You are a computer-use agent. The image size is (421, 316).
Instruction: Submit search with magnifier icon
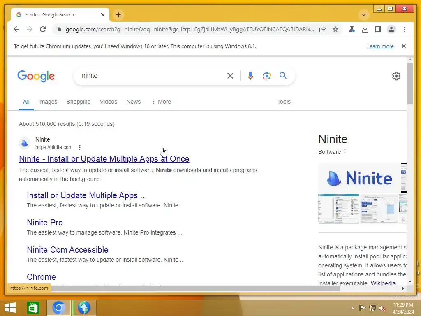pyautogui.click(x=283, y=76)
